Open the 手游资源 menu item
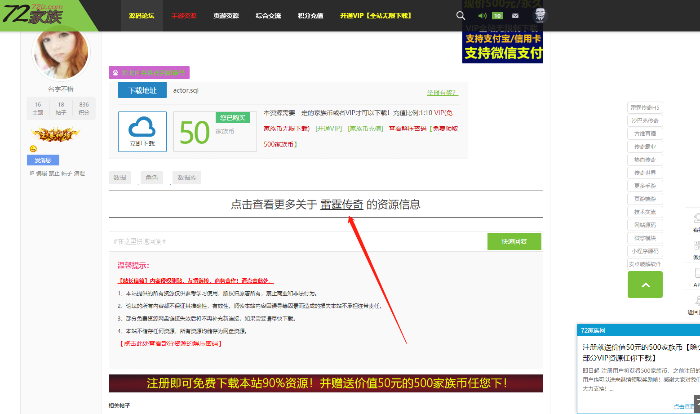700x414 pixels. coord(184,16)
